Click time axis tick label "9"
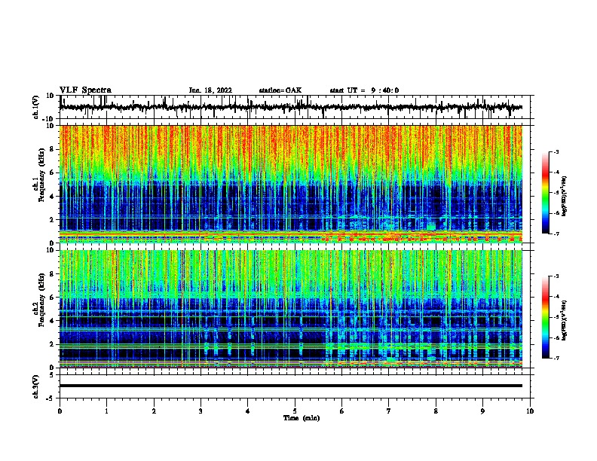597x461 pixels. [x=482, y=411]
